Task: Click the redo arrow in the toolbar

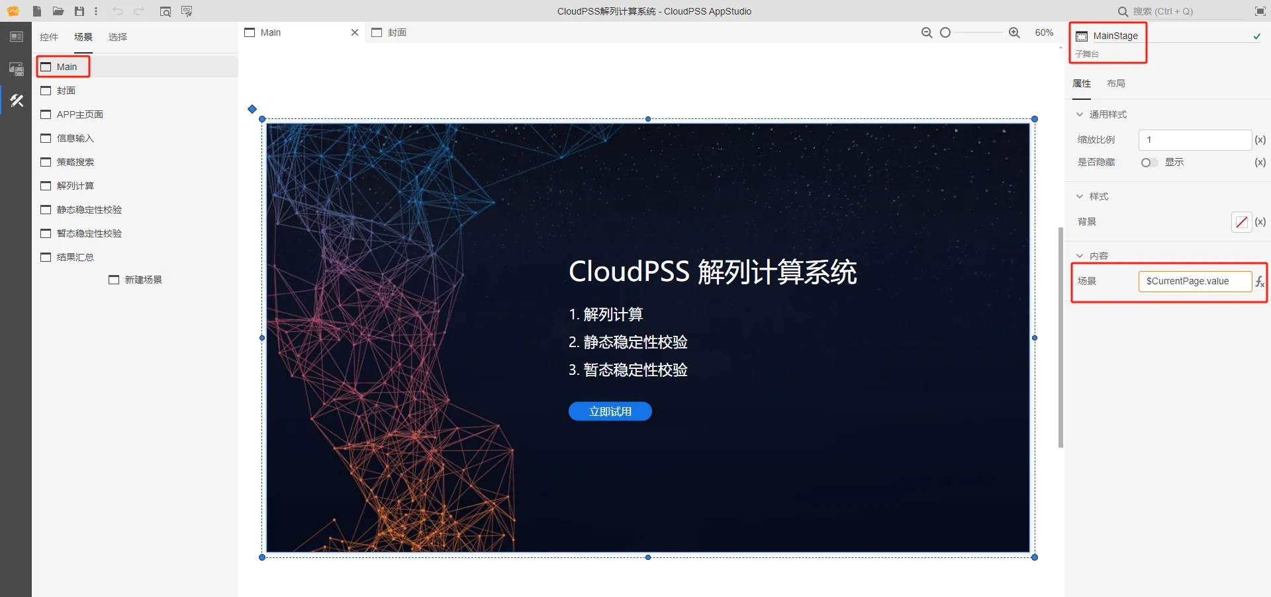Action: tap(139, 11)
